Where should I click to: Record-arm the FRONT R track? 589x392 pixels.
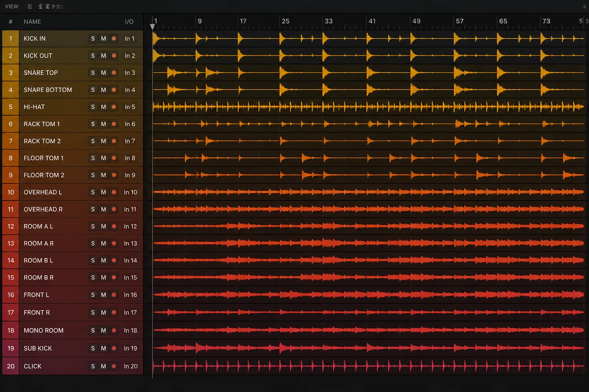click(114, 313)
